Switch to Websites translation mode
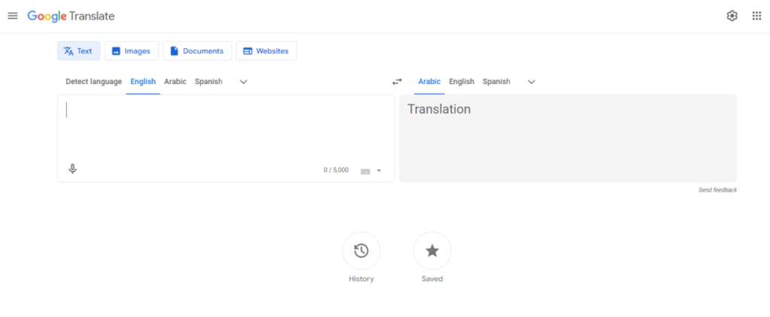Viewport: 770px width, 317px height. (x=266, y=51)
